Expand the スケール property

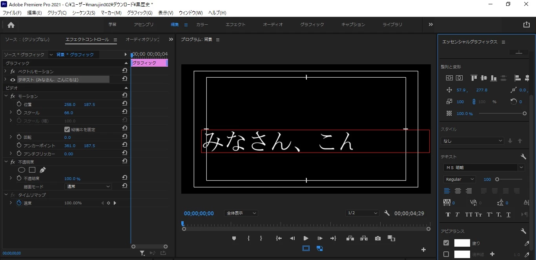pyautogui.click(x=11, y=113)
